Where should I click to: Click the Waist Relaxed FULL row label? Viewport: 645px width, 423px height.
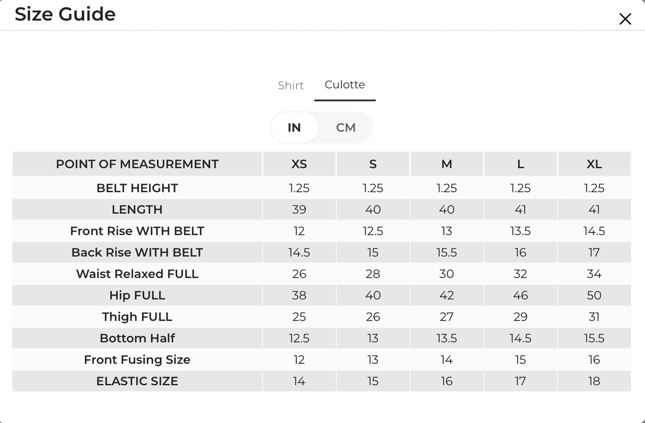(137, 274)
